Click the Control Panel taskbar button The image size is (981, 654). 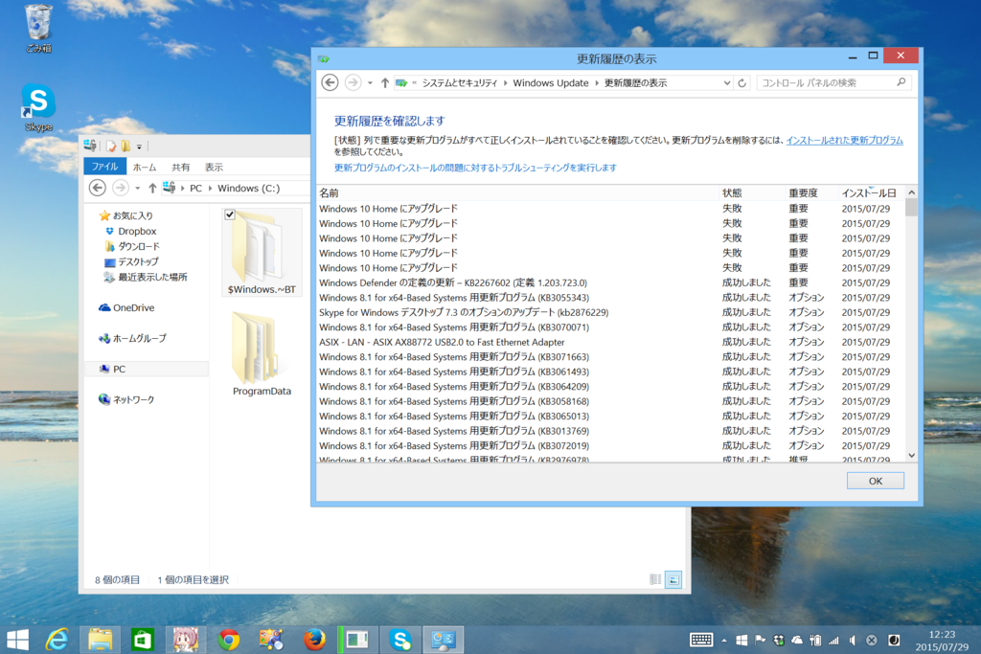tap(444, 640)
